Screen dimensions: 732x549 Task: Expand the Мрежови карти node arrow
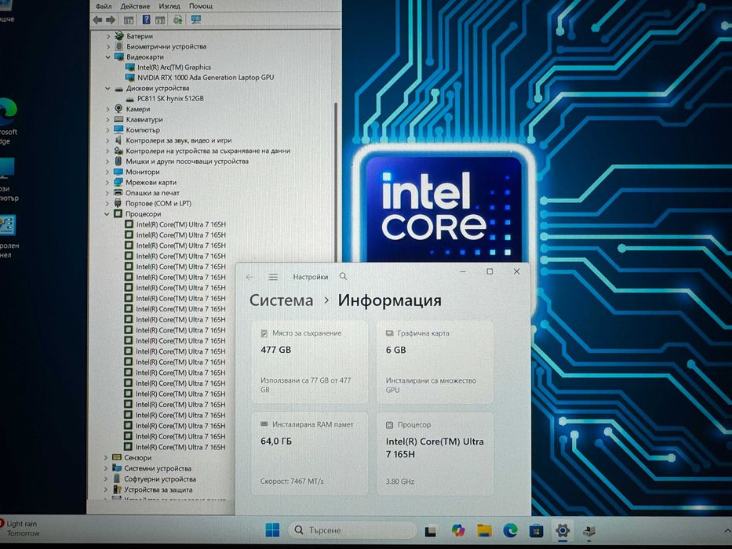[x=107, y=183]
